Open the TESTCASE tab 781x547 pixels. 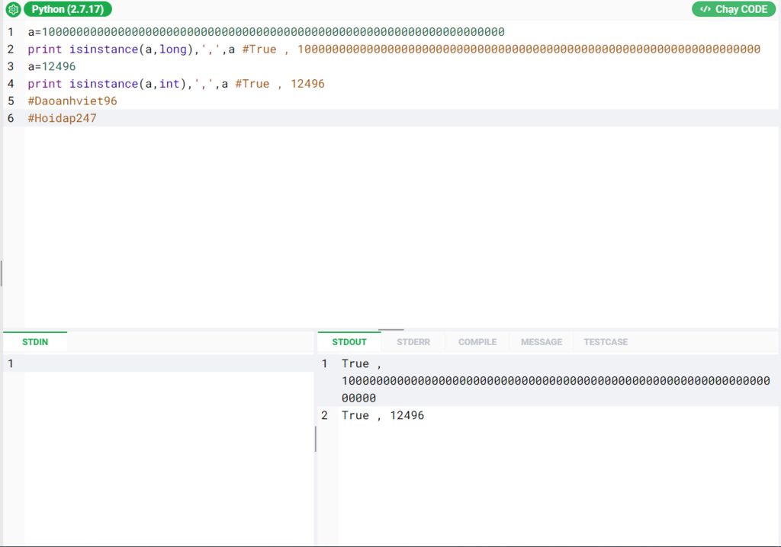(606, 342)
